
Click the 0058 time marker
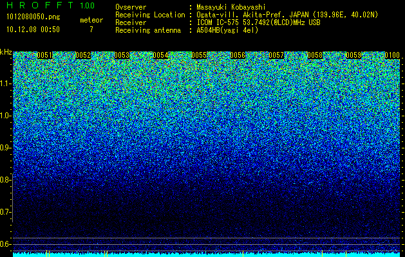click(315, 55)
